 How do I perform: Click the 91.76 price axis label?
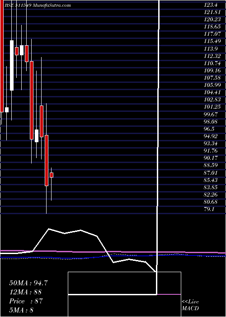click(x=211, y=151)
